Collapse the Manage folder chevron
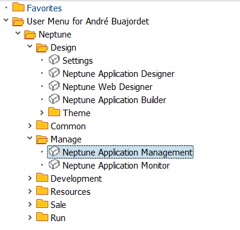The height and width of the screenshot is (230, 240). coord(30,138)
